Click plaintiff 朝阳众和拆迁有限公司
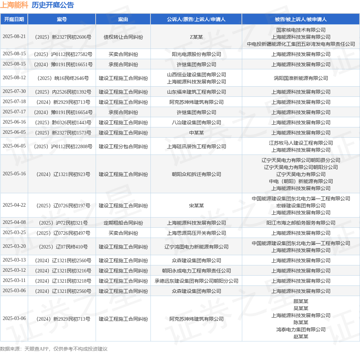Screen dimensions: 360x352 point(196,174)
